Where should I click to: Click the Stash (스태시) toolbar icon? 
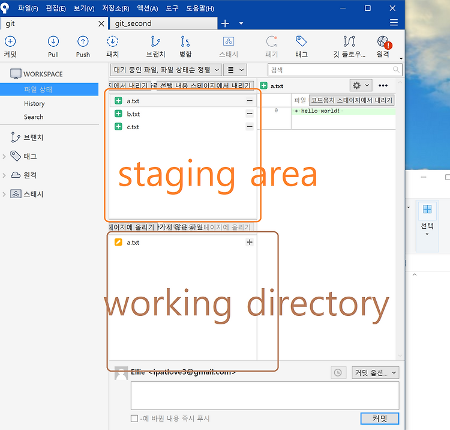pos(229,41)
